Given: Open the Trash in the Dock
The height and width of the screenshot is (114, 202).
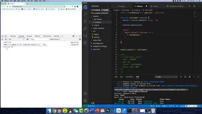Looking at the screenshot, I should pyautogui.click(x=153, y=111).
